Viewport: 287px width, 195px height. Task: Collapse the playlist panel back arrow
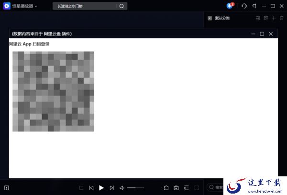tap(210, 18)
